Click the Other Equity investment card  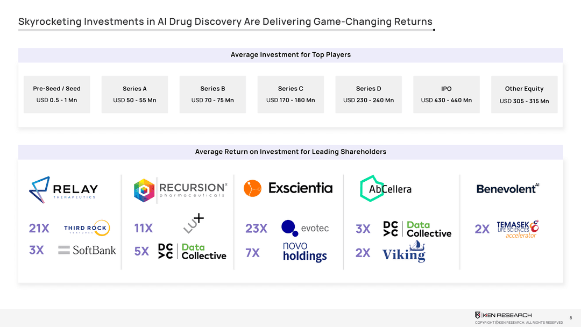pyautogui.click(x=524, y=94)
